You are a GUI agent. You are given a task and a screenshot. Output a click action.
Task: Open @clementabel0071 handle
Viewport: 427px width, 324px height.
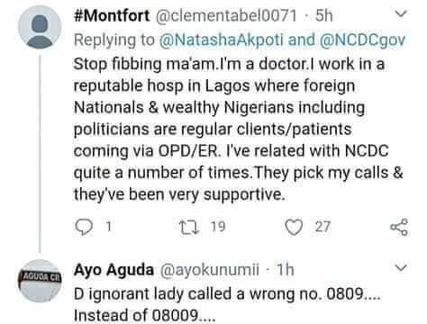[x=226, y=15]
